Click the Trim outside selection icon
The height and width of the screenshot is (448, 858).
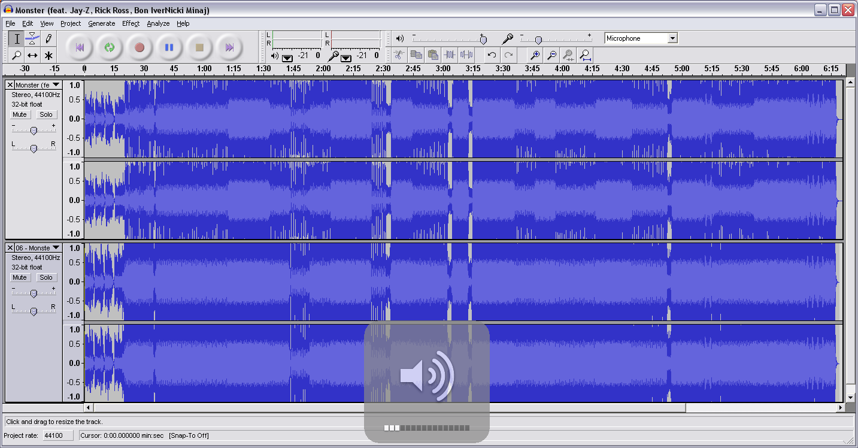450,55
